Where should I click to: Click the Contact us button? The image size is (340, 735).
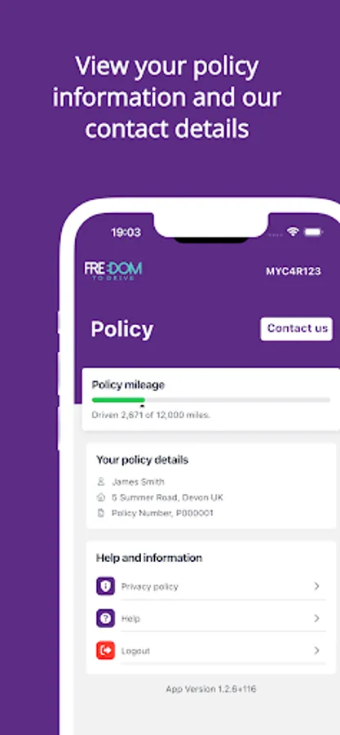click(297, 328)
